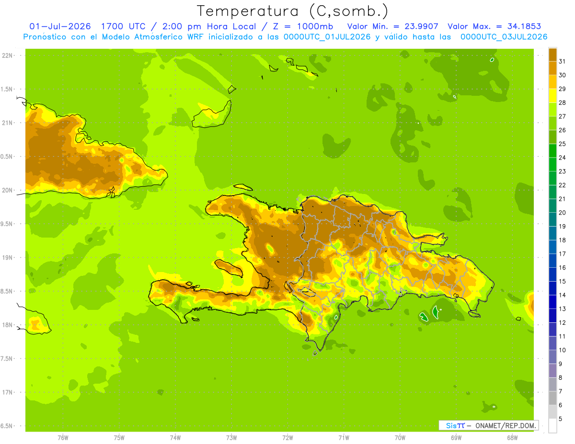575x444 pixels.
Task: Pick the teal swatch between 19 and 20
Action: click(x=552, y=219)
